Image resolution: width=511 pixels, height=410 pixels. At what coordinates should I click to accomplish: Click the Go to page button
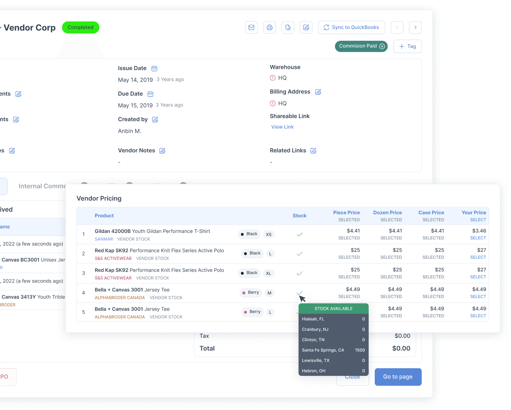tap(398, 377)
